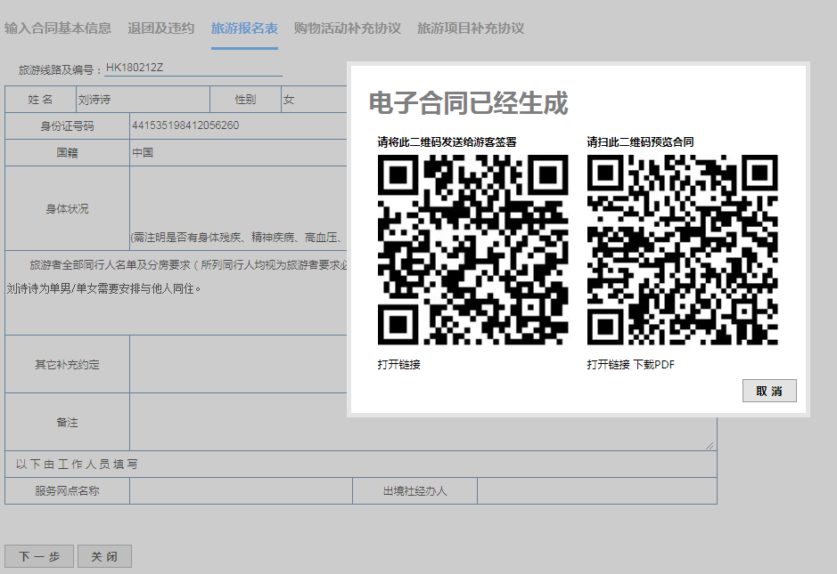837x574 pixels.
Task: Click the 服务网点名称 input field
Action: pyautogui.click(x=241, y=491)
